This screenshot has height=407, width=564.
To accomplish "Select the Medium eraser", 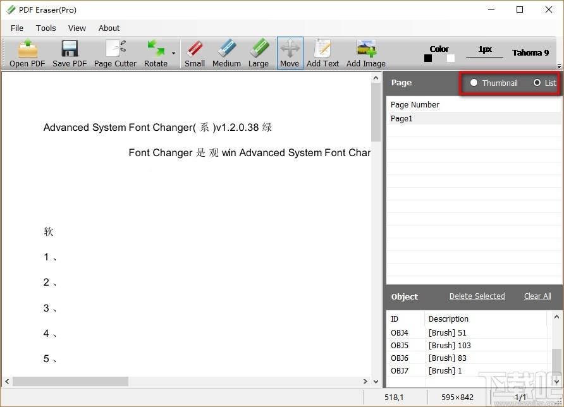I will 226,53.
